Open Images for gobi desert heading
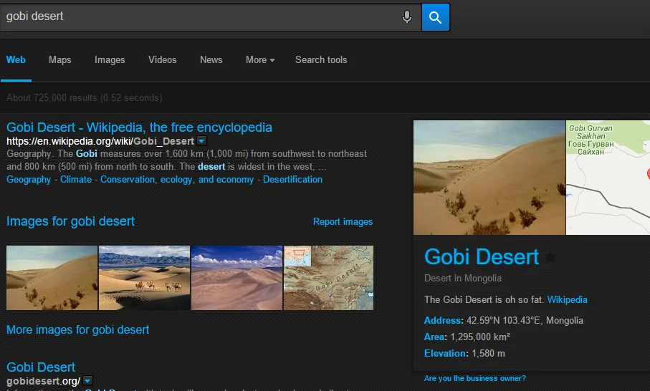The height and width of the screenshot is (391, 650). click(x=70, y=221)
